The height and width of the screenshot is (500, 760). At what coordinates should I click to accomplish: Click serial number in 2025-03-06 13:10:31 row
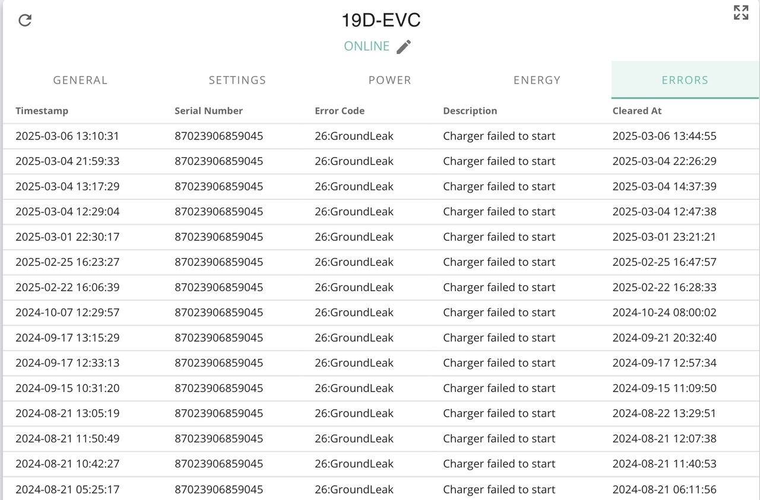[218, 136]
